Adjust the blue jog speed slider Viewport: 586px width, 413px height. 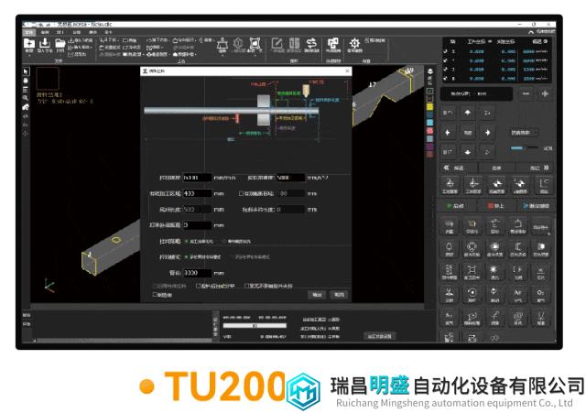(524, 148)
